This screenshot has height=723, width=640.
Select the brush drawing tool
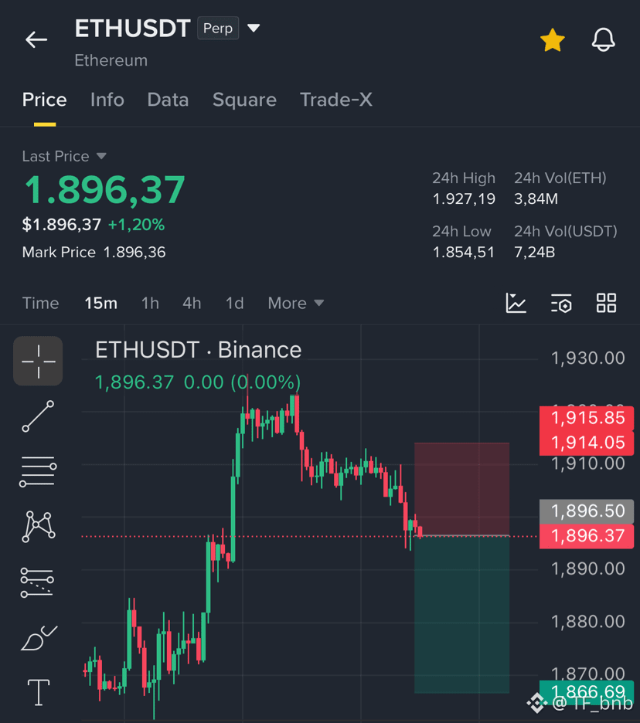click(39, 638)
